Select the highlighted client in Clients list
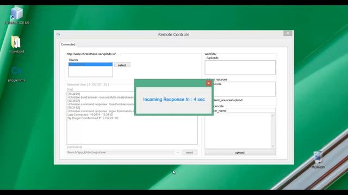This screenshot has height=195, width=348. click(91, 64)
